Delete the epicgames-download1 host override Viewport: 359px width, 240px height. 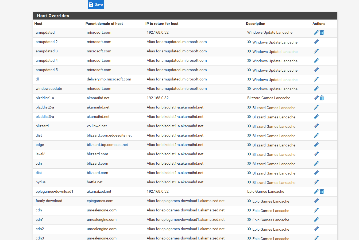pos(322,191)
